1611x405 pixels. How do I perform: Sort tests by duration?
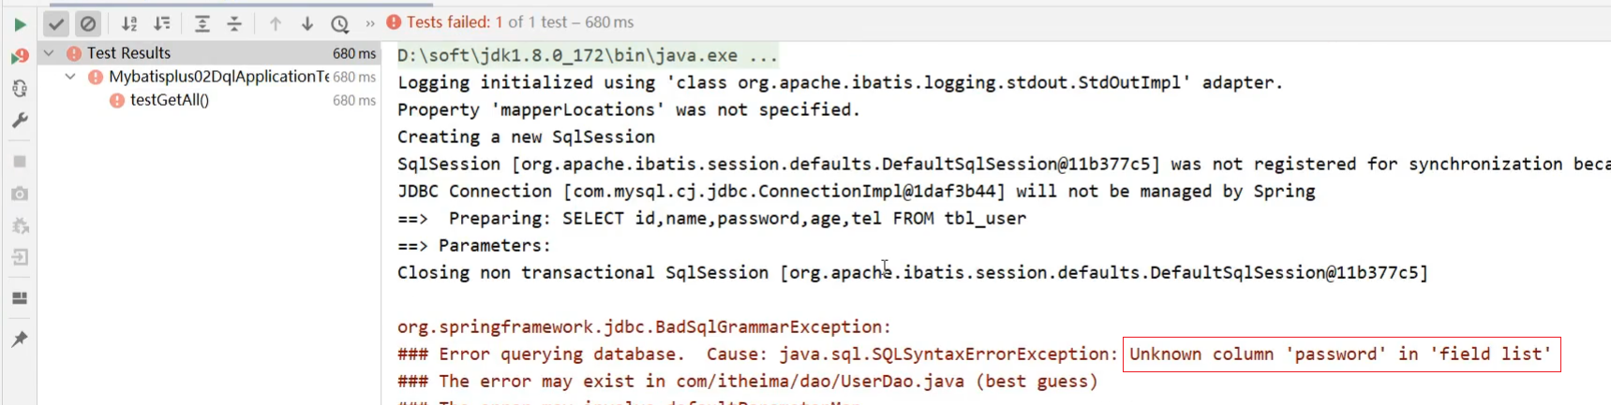(x=162, y=24)
